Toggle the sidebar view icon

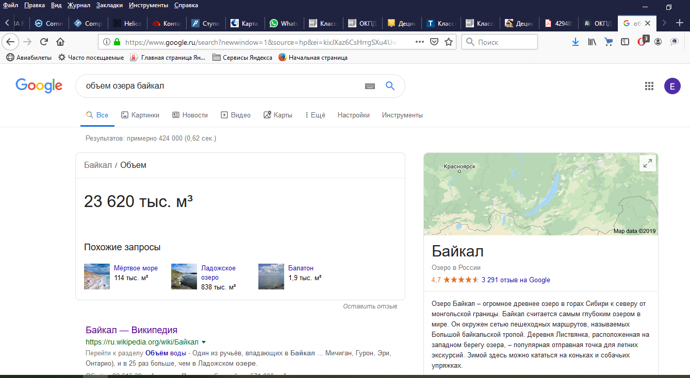click(625, 42)
